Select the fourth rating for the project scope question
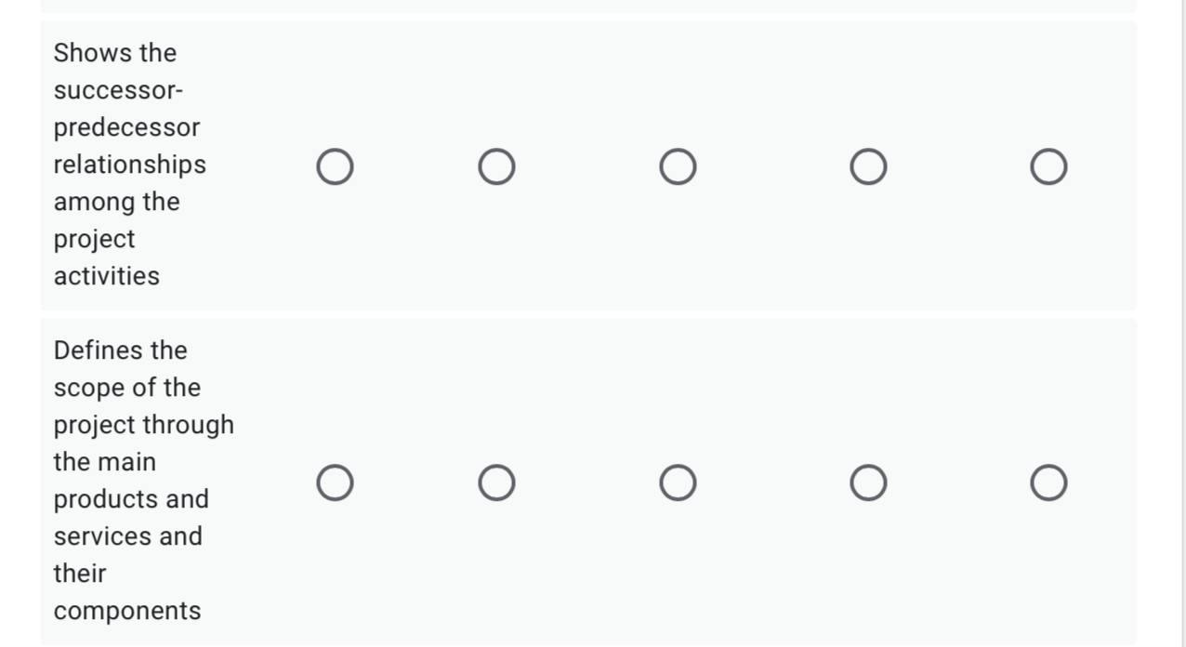 coord(869,482)
